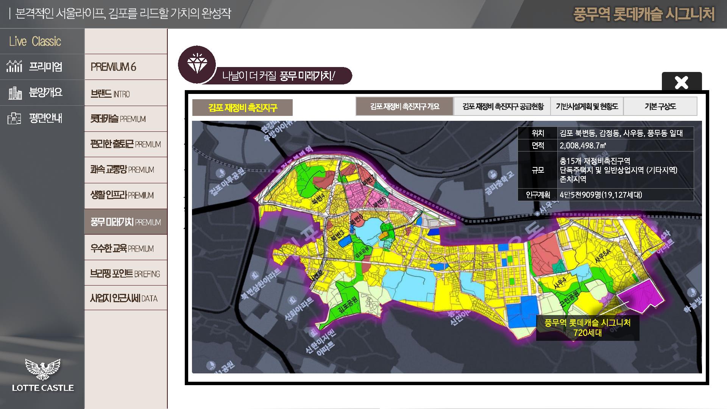Open the 쾌속 교통망 PREMIUM item
Screen dimensions: 727x409
[126, 170]
